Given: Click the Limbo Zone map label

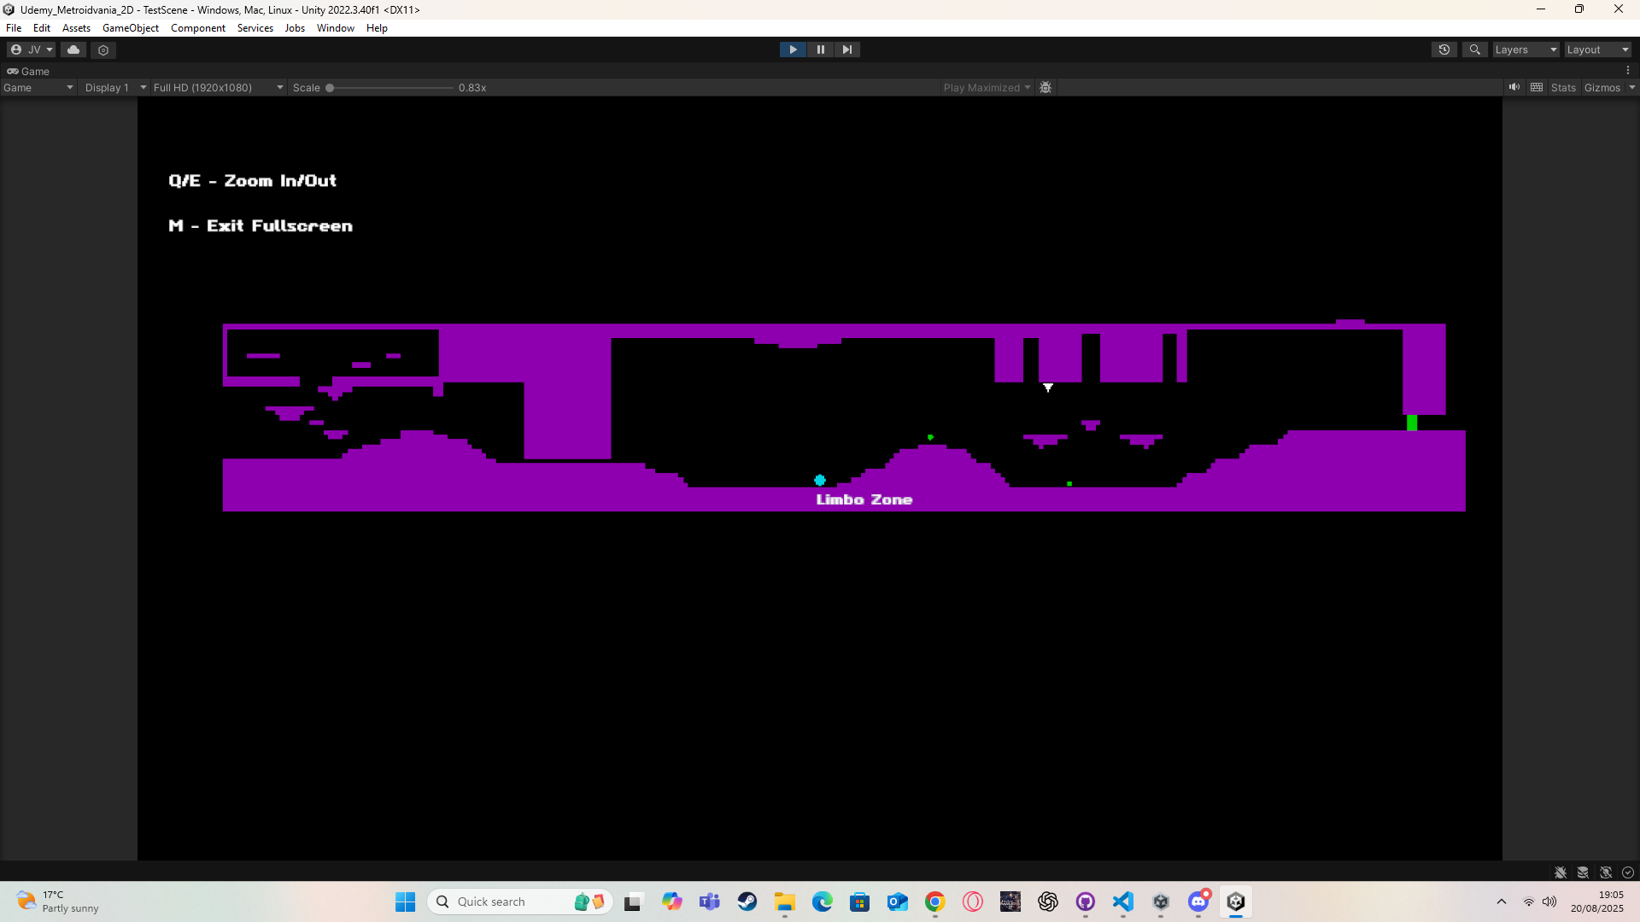Looking at the screenshot, I should 864,499.
